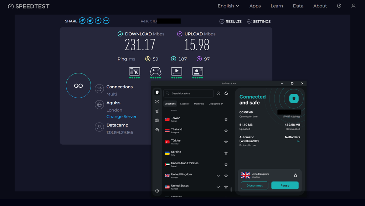Switch to the MultiHop tab
The height and width of the screenshot is (206, 365).
(199, 104)
